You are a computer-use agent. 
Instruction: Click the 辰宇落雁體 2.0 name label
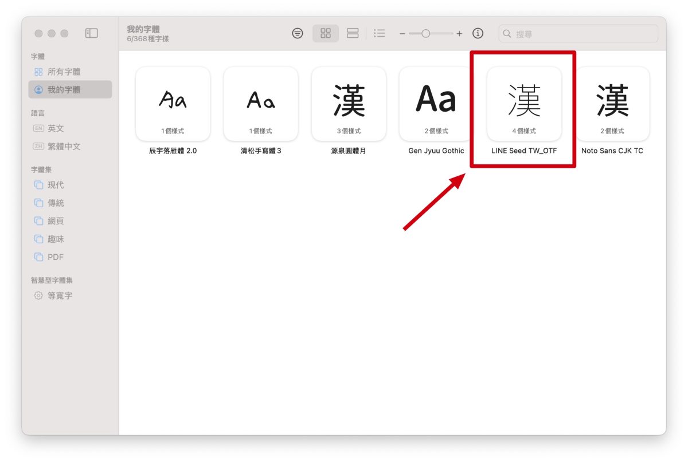(173, 151)
